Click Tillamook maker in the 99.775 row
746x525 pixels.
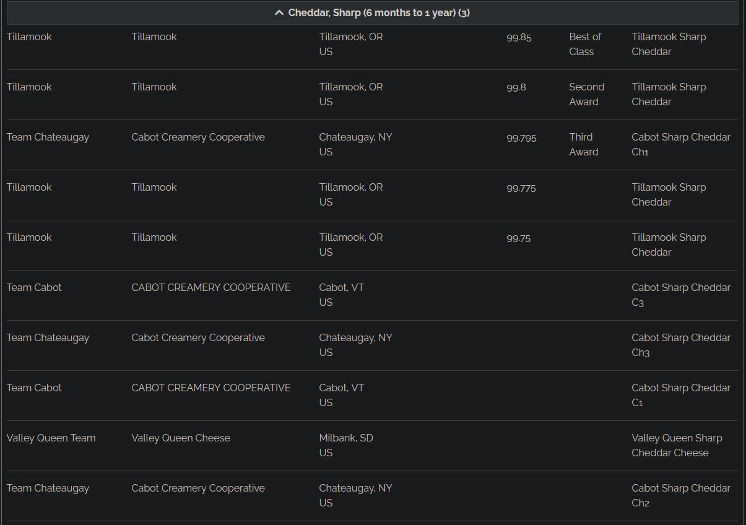pyautogui.click(x=29, y=187)
